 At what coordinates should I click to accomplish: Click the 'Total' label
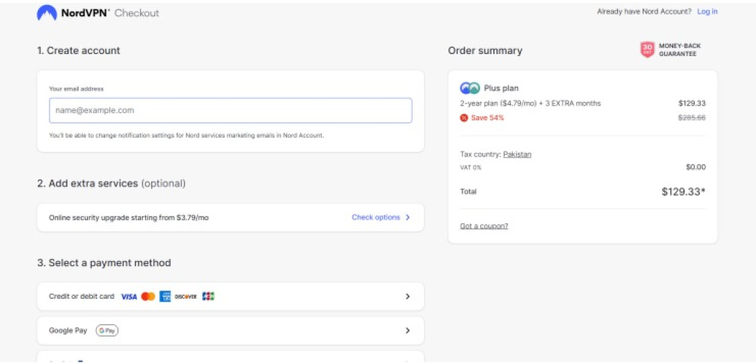click(x=469, y=191)
